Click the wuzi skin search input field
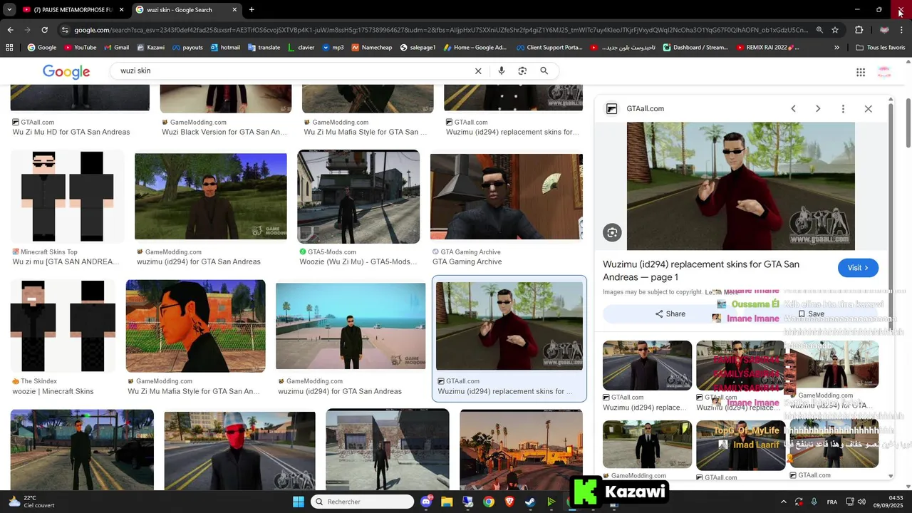The height and width of the screenshot is (513, 912). 292,71
